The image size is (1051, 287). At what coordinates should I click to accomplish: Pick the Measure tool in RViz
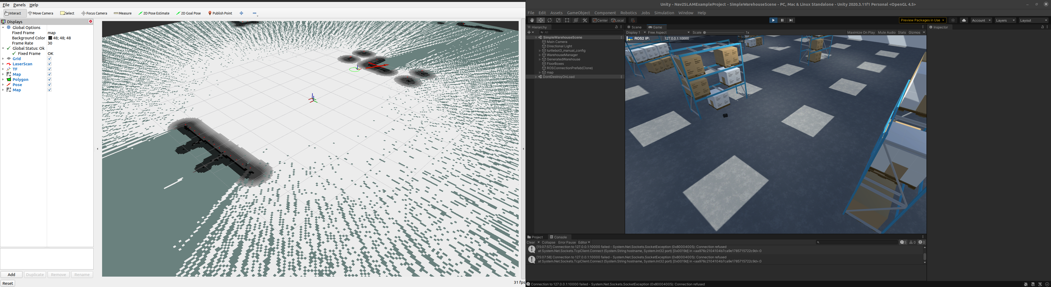click(x=123, y=13)
